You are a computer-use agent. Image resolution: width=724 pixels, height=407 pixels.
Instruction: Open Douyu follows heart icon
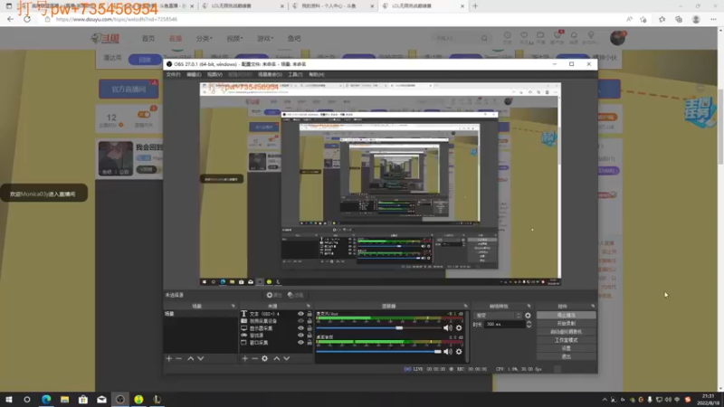524,35
